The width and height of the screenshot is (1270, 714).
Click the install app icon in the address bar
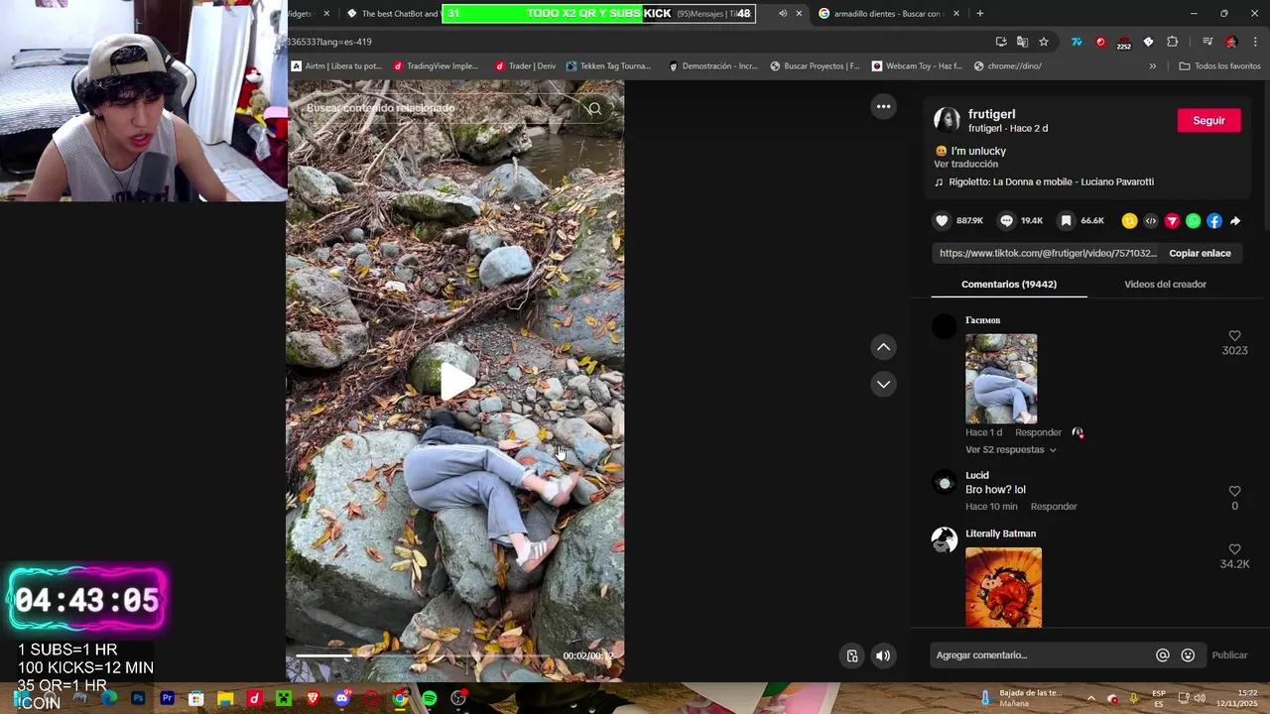click(1001, 42)
